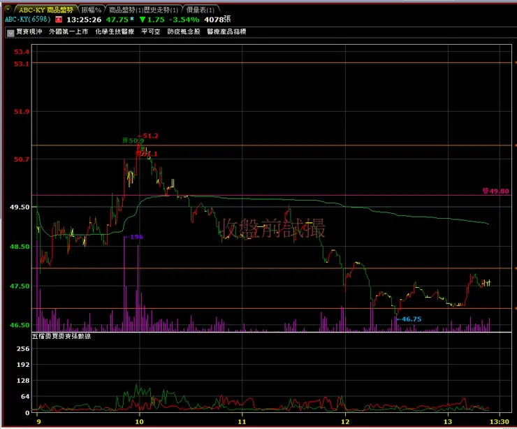517x429 pixels.
Task: Click the 192 axis label in lower panel
Action: (23, 364)
